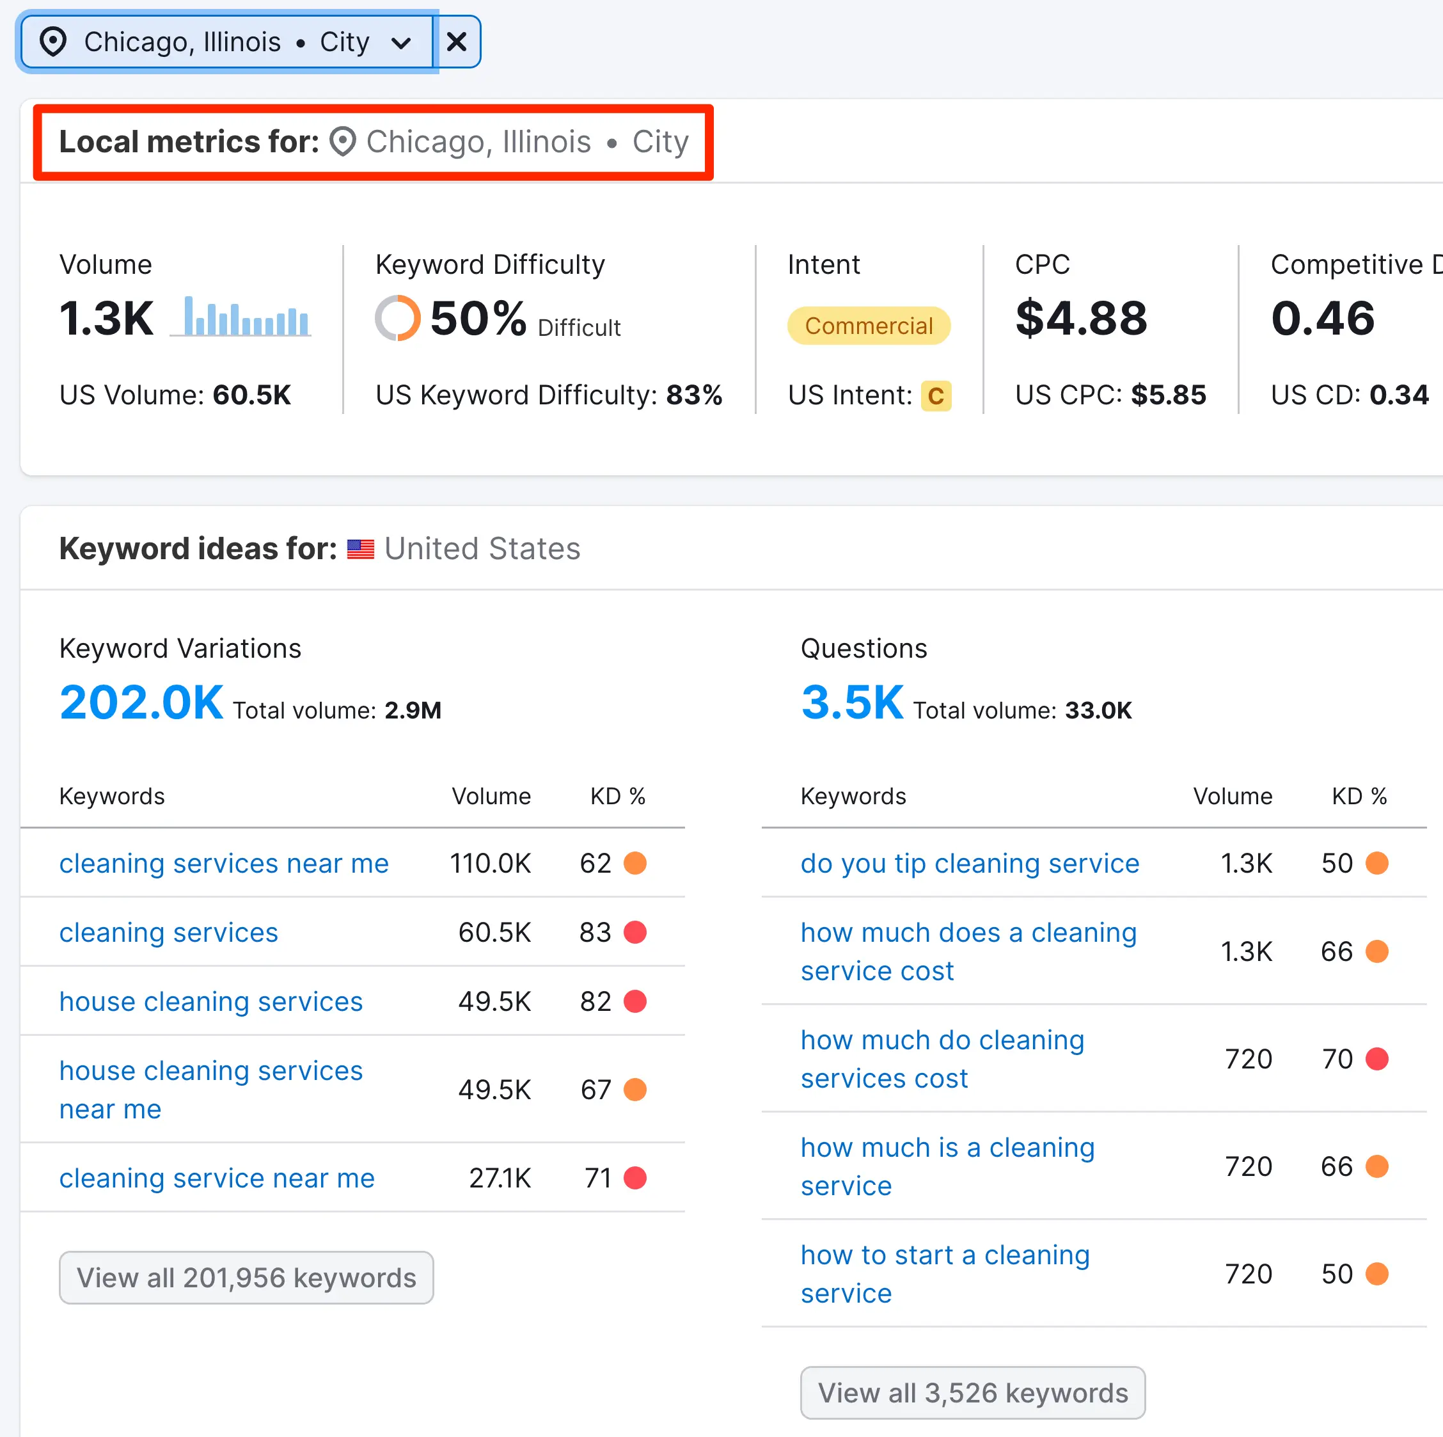The image size is (1443, 1437).
Task: Click View all 201,956 keywords button
Action: coord(246,1277)
